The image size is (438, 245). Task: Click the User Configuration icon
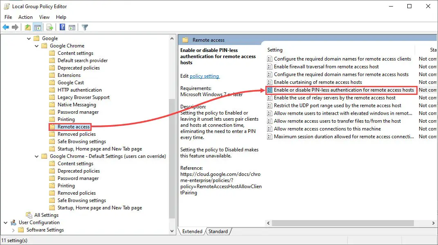click(x=13, y=223)
